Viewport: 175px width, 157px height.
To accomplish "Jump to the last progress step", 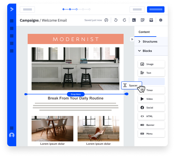I will (89, 9).
